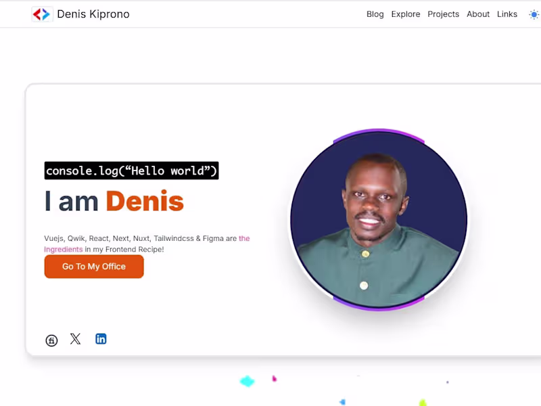Image resolution: width=541 pixels, height=406 pixels.
Task: Open the About page
Action: click(x=477, y=14)
